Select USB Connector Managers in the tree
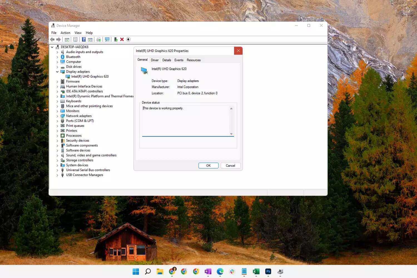The image size is (417, 278). (85, 175)
